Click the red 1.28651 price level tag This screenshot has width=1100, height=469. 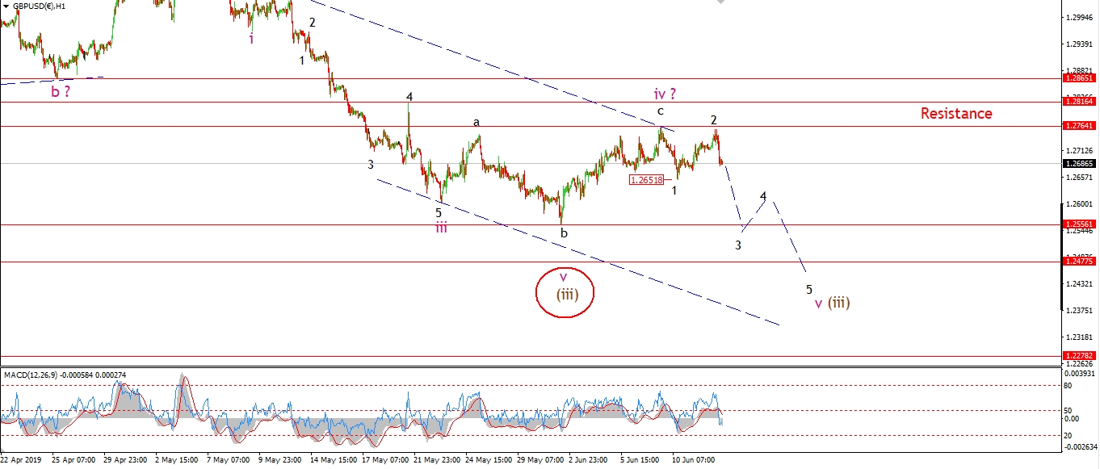click(x=1080, y=78)
